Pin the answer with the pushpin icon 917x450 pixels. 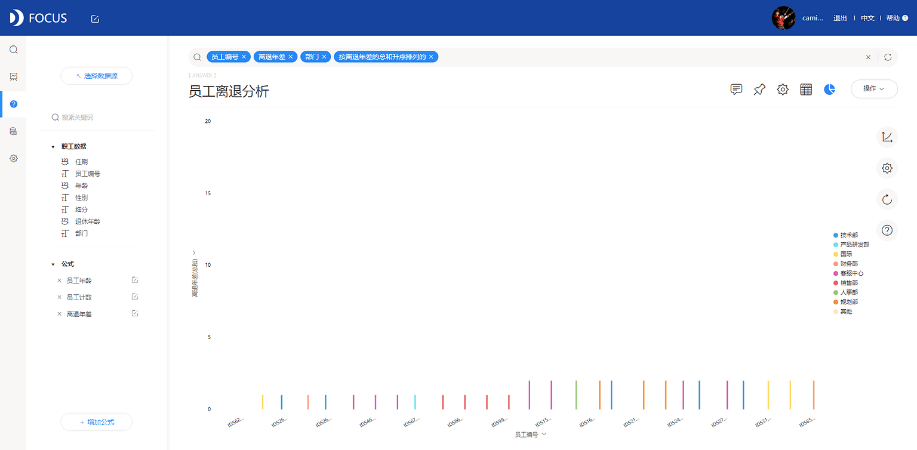click(x=759, y=90)
